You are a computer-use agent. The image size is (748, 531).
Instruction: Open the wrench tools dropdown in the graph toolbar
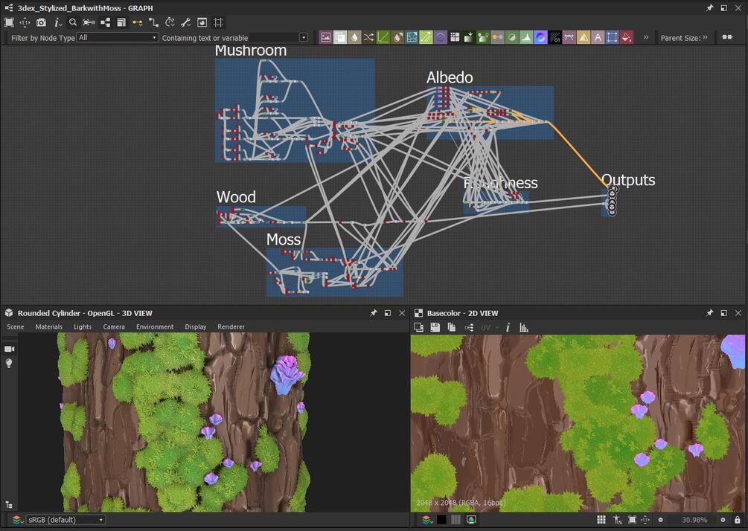click(x=185, y=22)
